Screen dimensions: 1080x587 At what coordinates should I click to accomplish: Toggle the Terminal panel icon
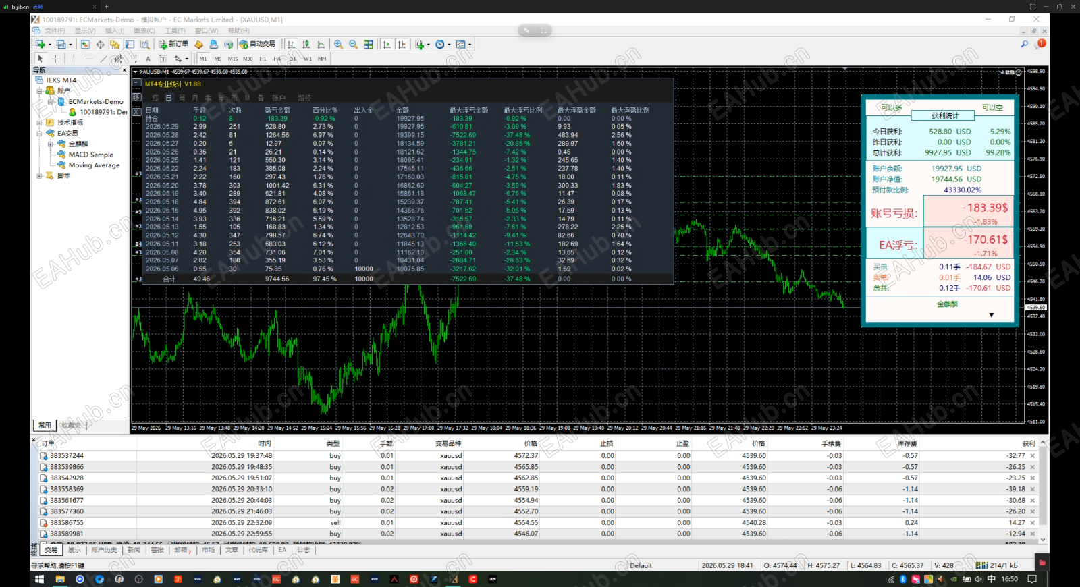pos(130,44)
